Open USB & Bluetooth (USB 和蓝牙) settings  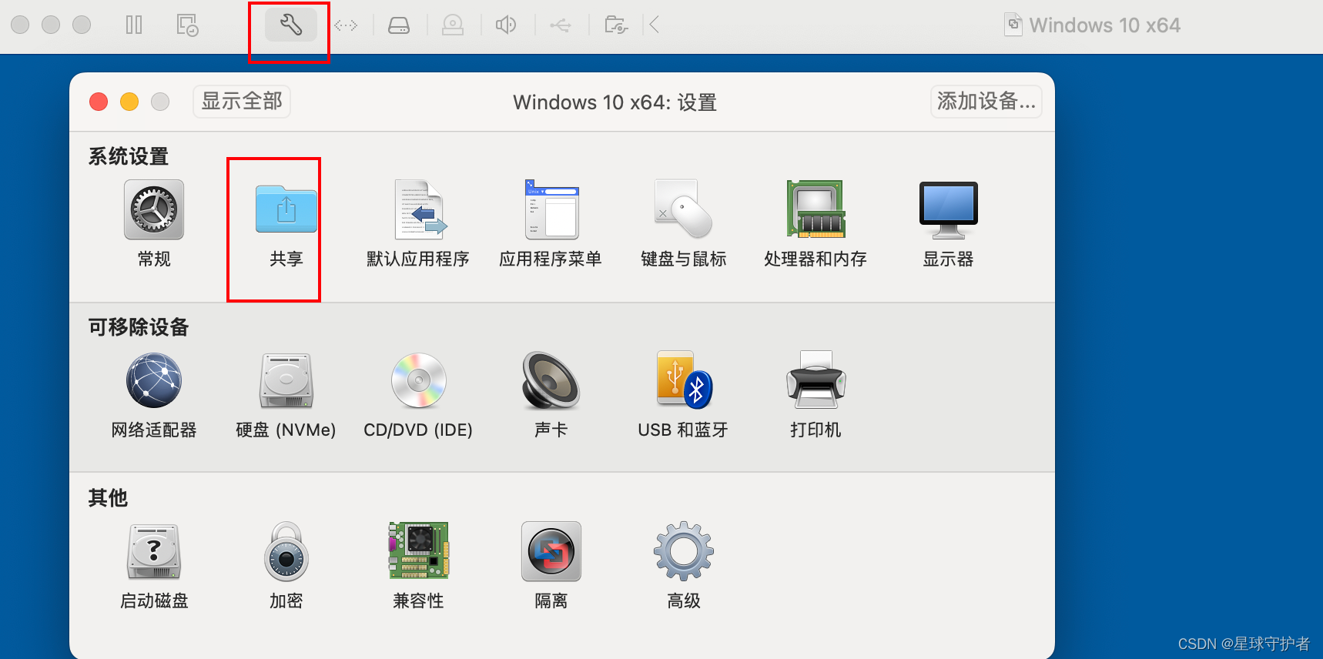[683, 396]
